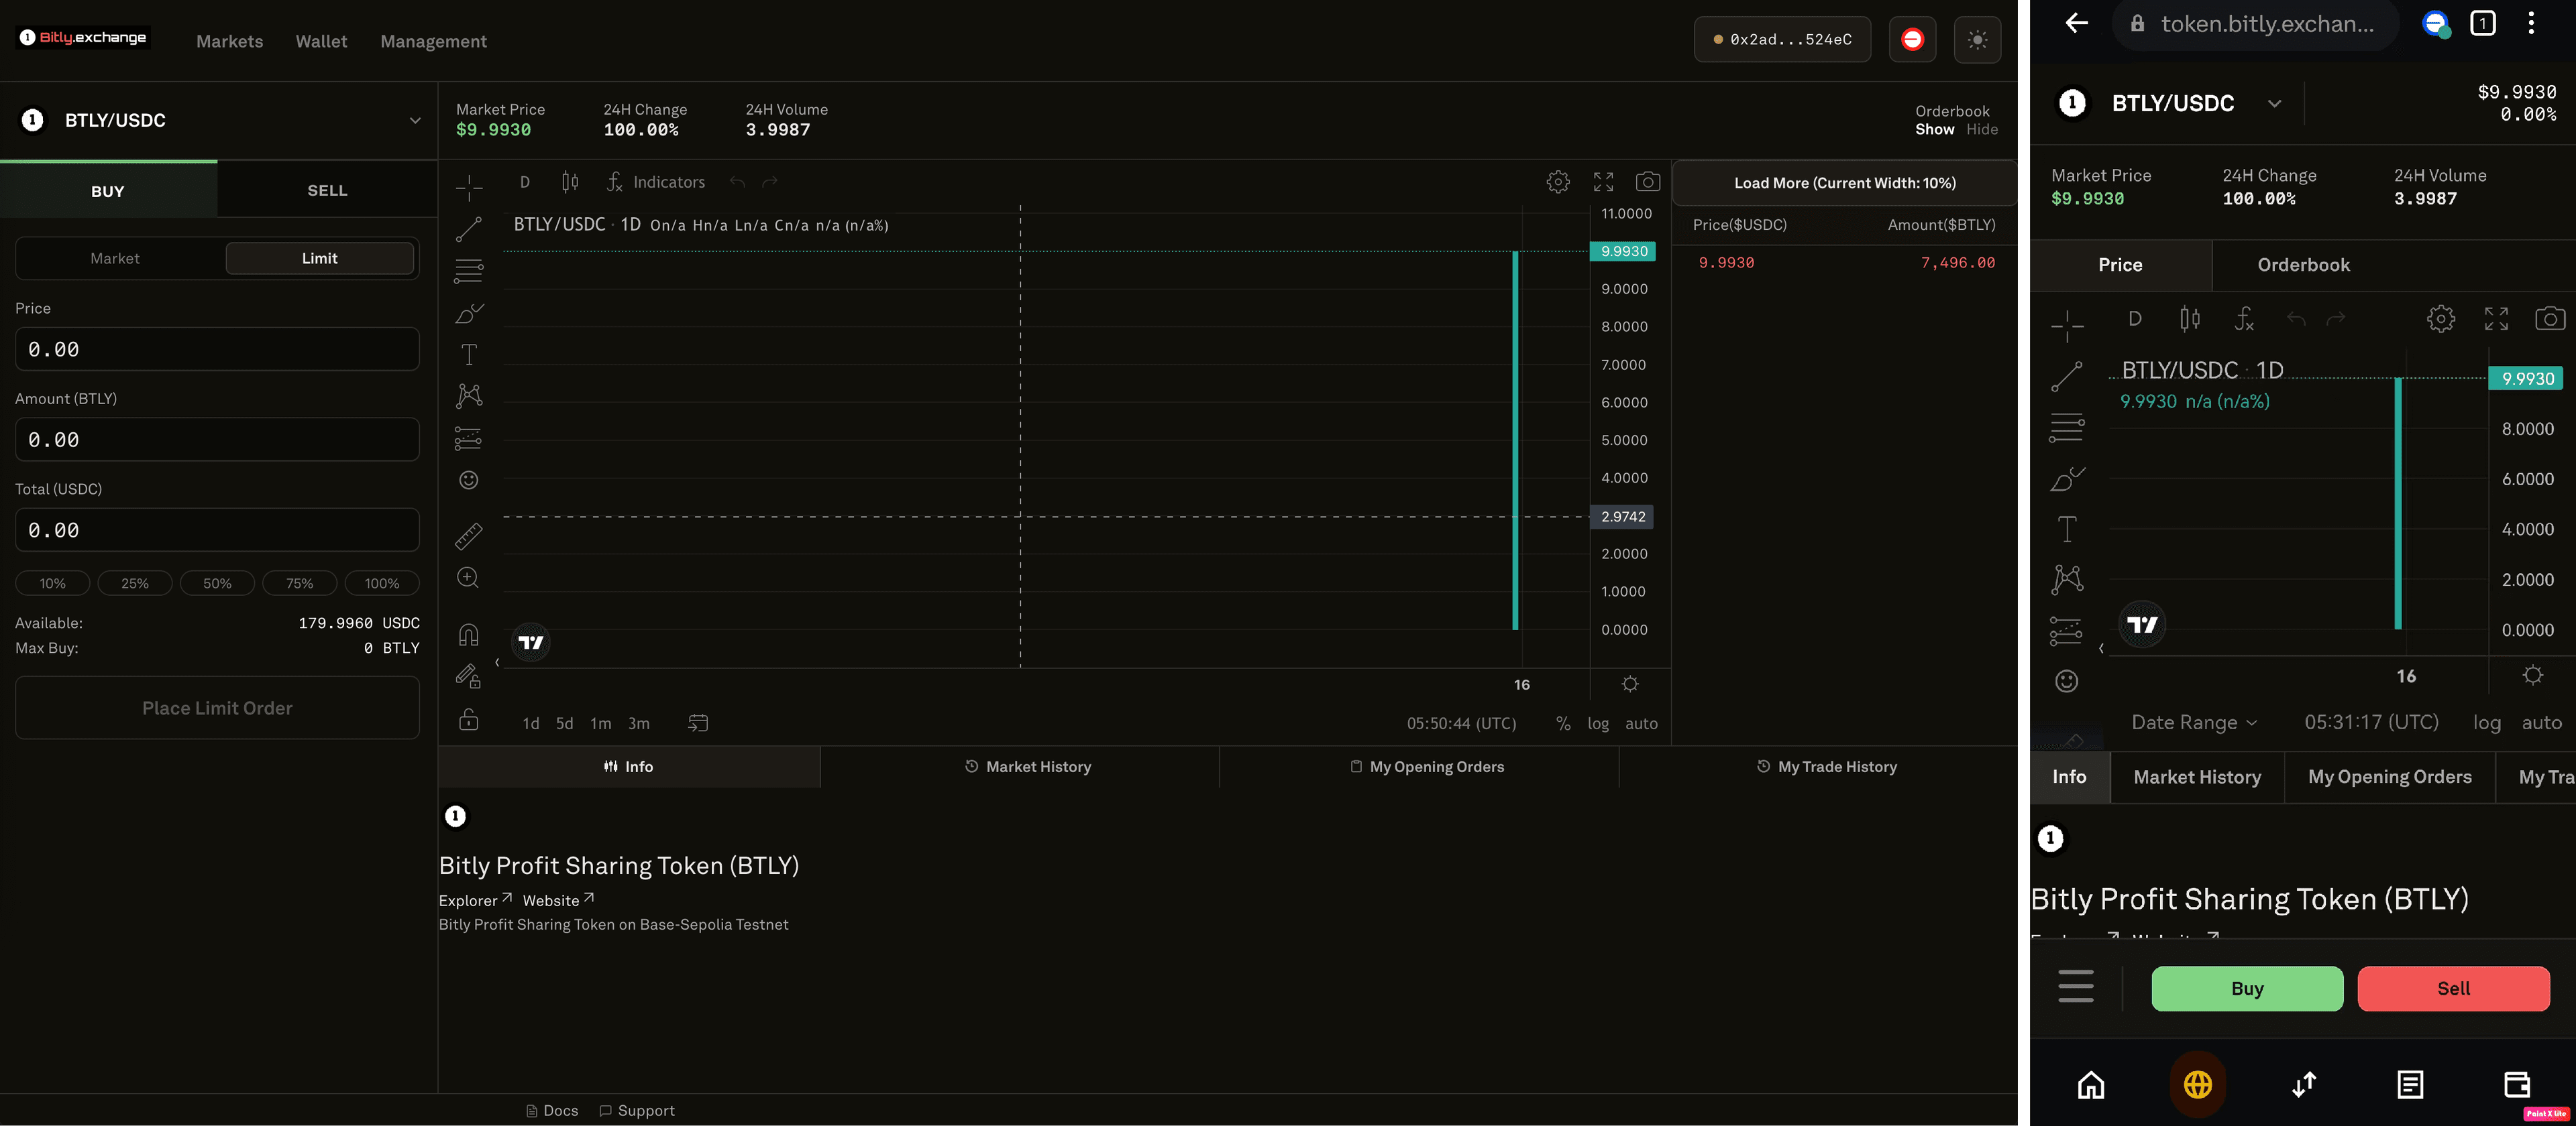This screenshot has width=2576, height=1126.
Task: Select 100% amount preset
Action: pos(382,584)
